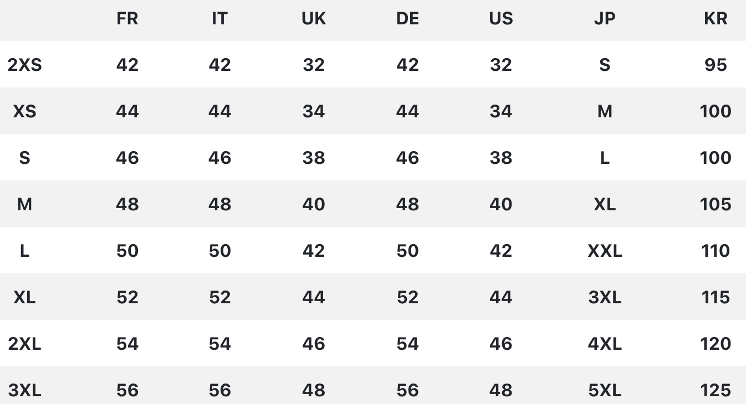Click the 2XS row label

(25, 65)
